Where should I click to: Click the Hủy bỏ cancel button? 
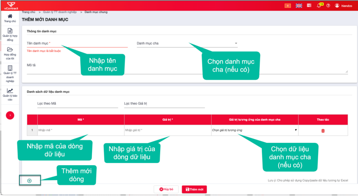[166, 189]
